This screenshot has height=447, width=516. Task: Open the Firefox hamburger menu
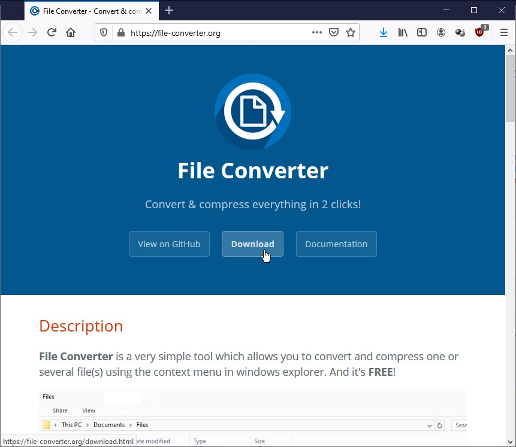tap(503, 33)
